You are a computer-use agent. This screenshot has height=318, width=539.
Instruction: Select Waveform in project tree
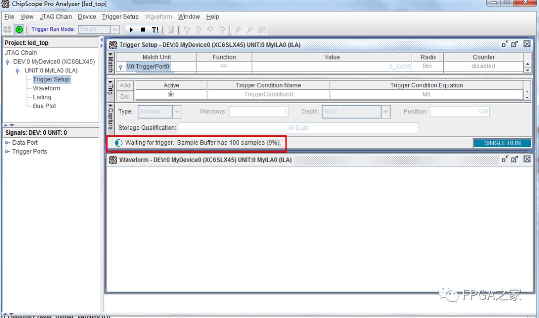tap(46, 88)
